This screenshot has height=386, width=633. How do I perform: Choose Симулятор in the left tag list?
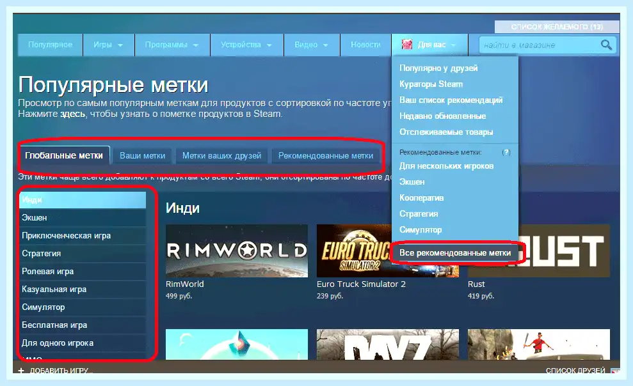(83, 307)
